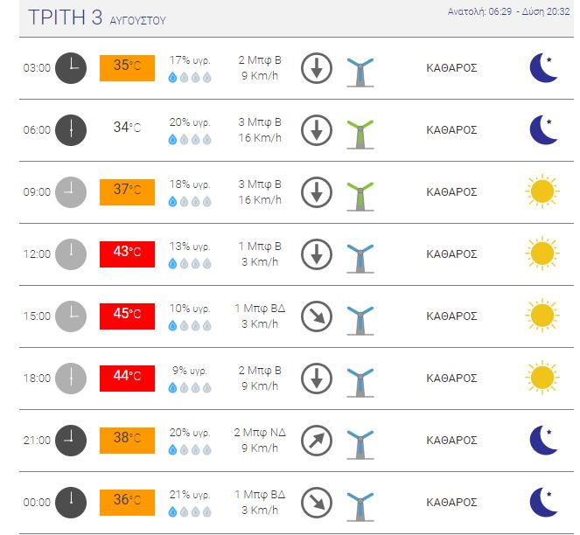Image resolution: width=580 pixels, height=535 pixels.
Task: Click the wind direction arrow at 15:00
Action: point(316,316)
